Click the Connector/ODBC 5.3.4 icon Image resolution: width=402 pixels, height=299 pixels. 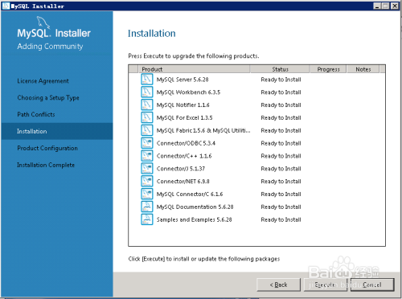147,143
